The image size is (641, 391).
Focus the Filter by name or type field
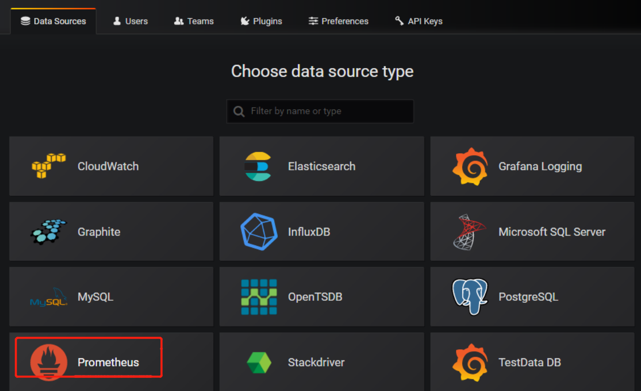320,111
